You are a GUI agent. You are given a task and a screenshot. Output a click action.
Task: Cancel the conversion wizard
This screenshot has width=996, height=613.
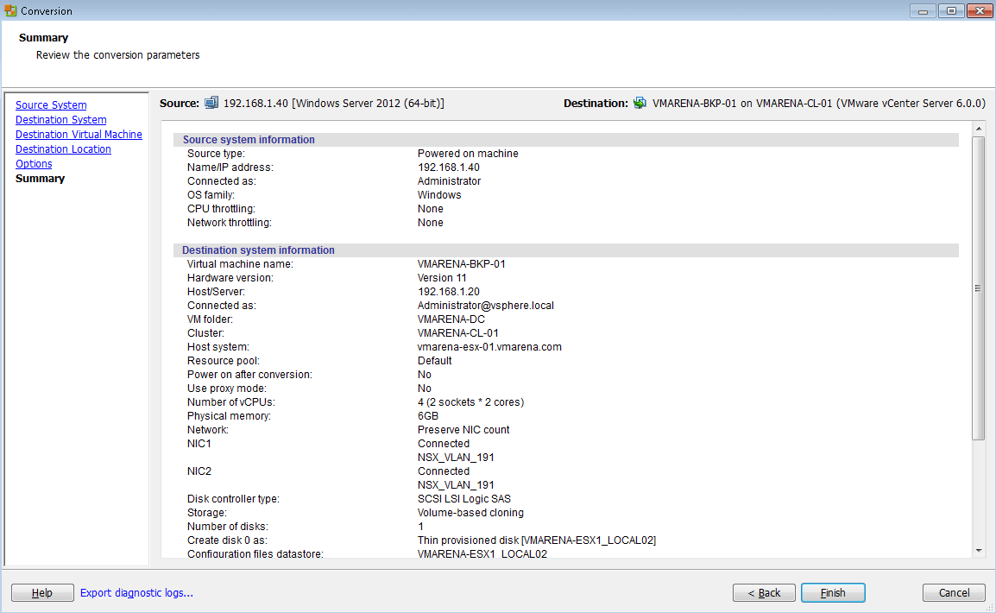954,592
